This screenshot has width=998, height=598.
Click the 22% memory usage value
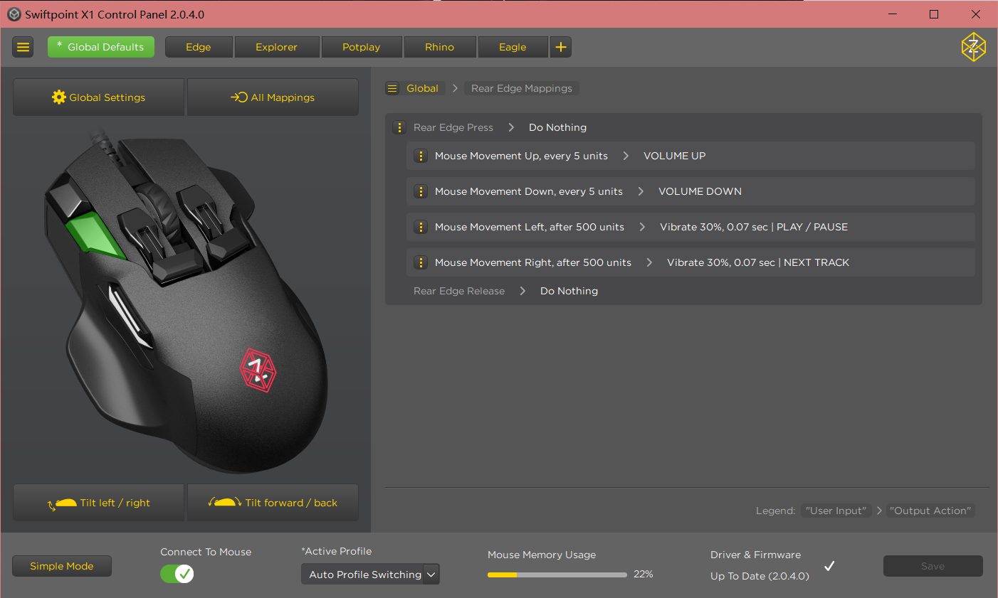pos(644,574)
